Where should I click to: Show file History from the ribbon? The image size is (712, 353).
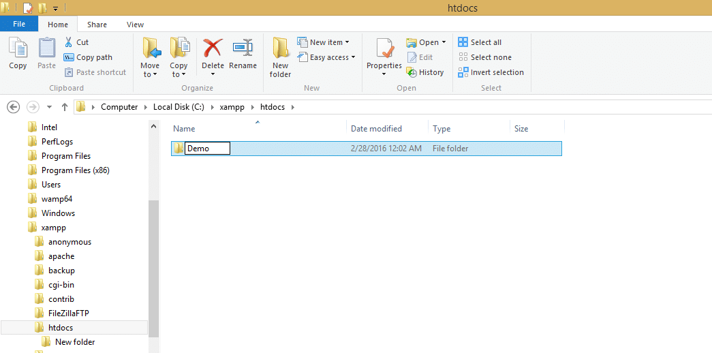click(424, 72)
